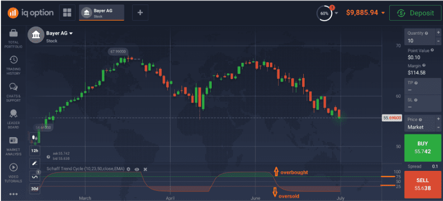Click the Deposit button

415,13
